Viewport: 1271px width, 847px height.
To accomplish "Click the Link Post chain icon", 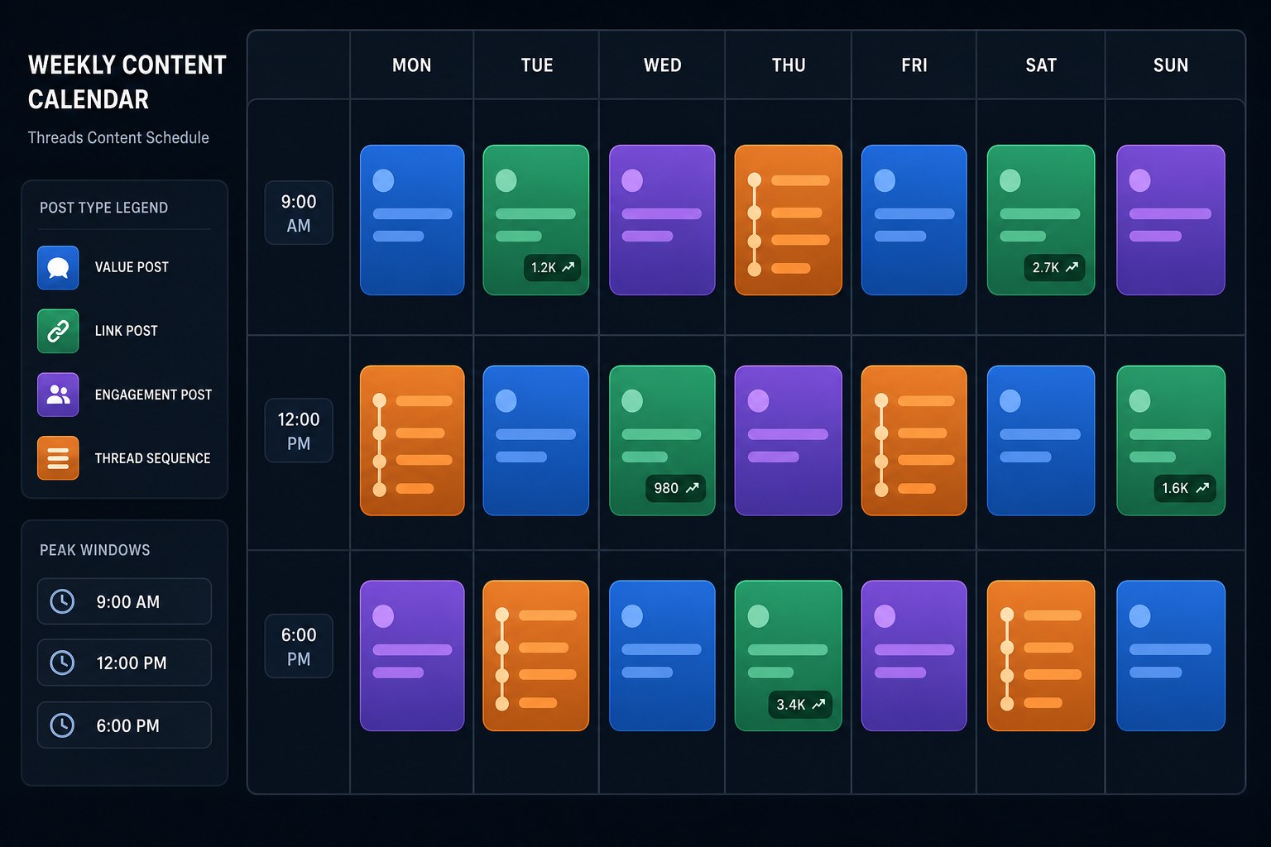I will point(58,331).
